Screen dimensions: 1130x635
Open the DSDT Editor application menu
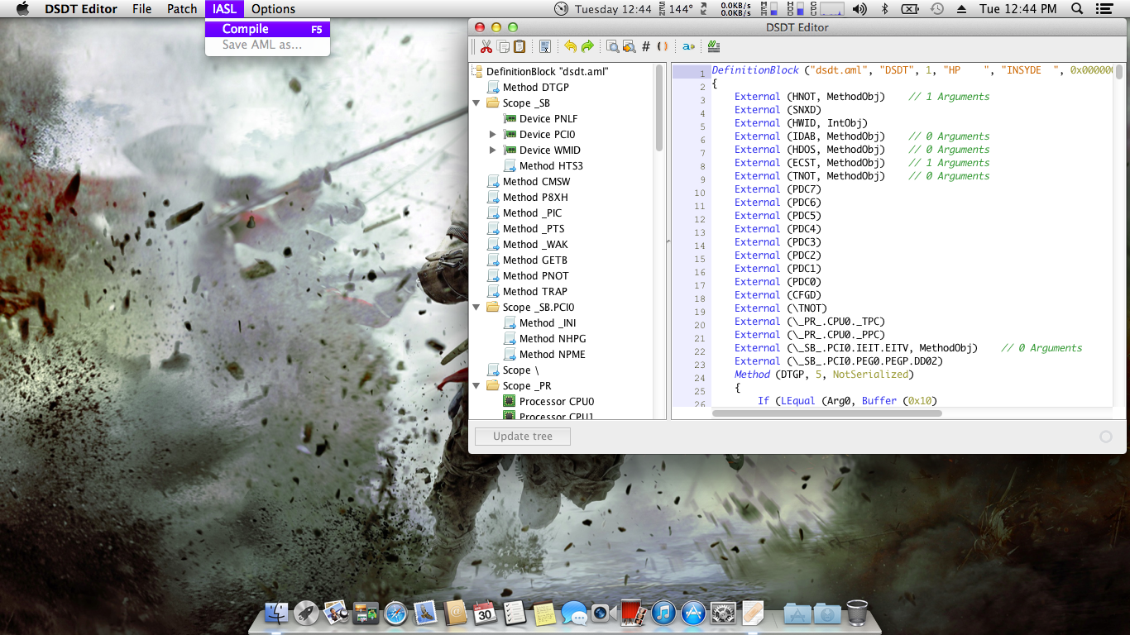[80, 9]
